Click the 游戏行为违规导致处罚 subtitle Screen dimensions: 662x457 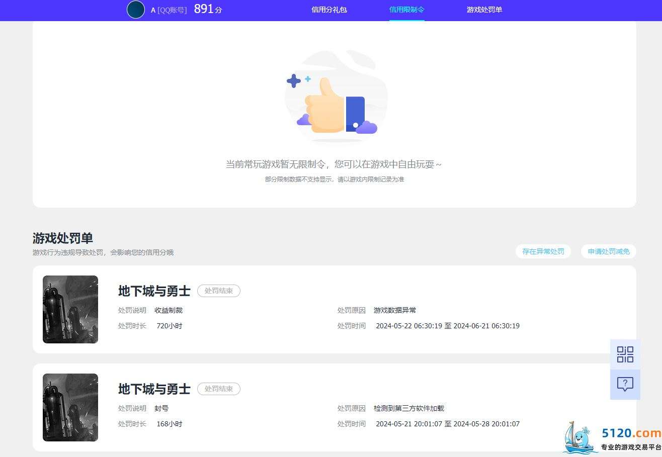(x=103, y=252)
